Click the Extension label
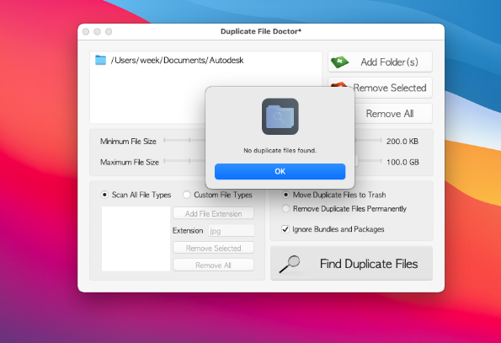 point(188,230)
